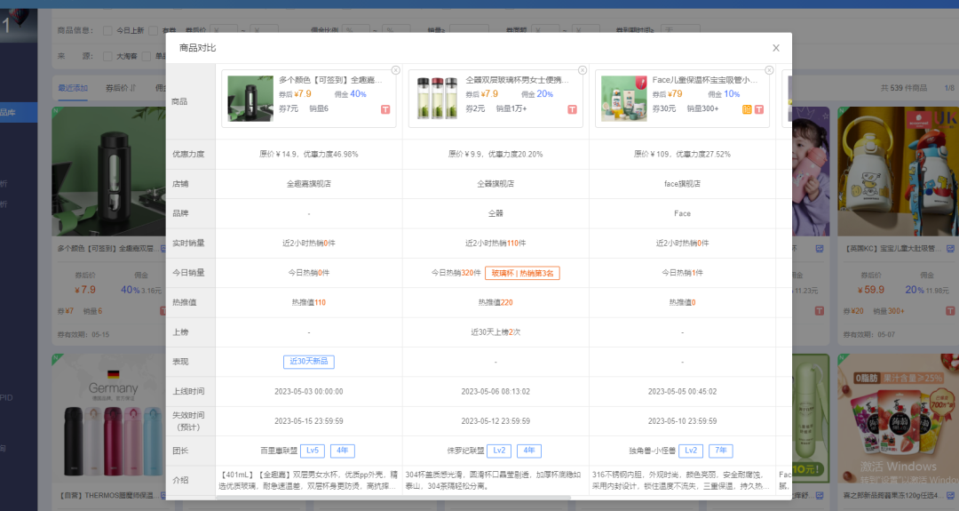
Task: Remove the 全趣嘉 cup from comparison
Action: (396, 70)
